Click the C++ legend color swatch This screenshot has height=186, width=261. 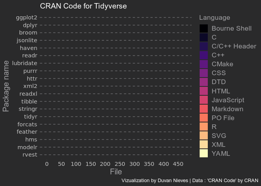click(x=204, y=55)
